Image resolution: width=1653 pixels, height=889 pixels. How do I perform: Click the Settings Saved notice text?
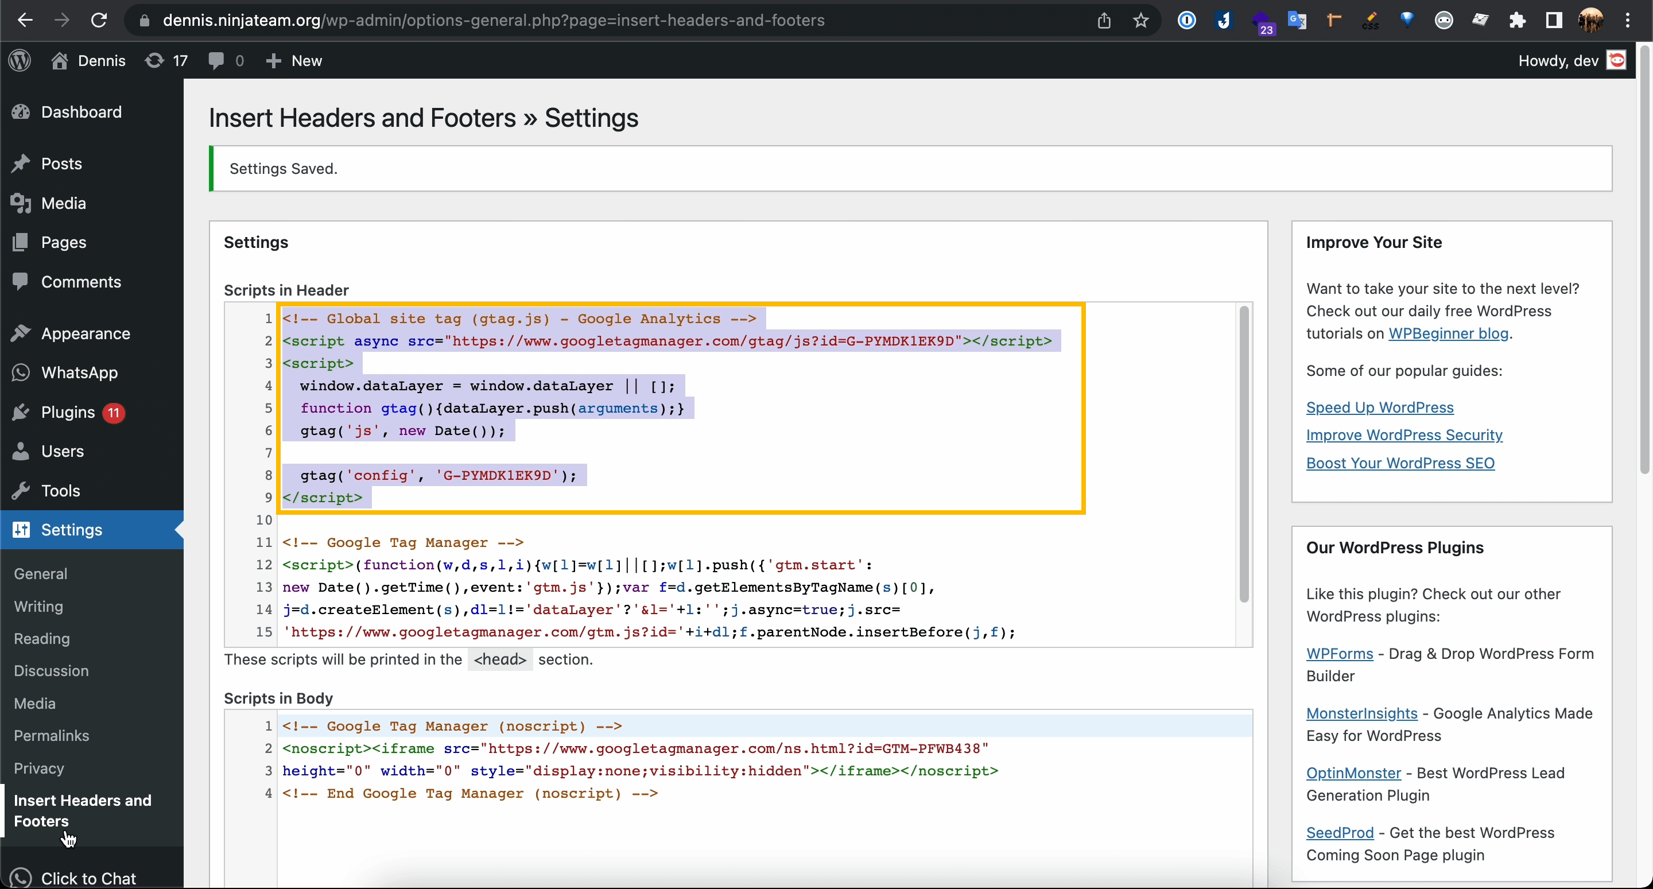[283, 169]
